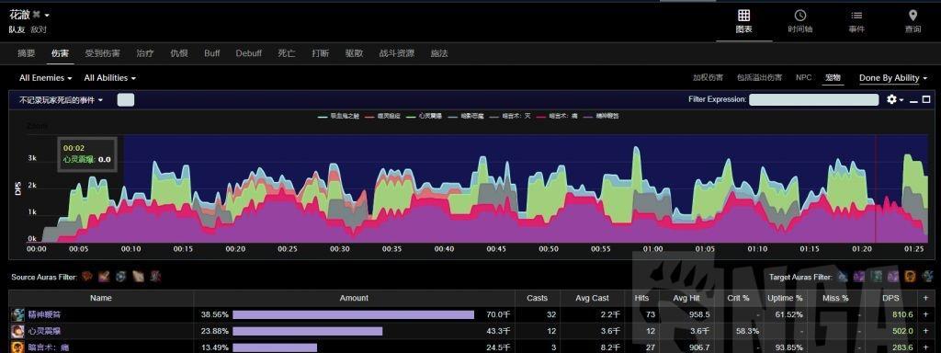Select the fifth Source Auras Filter icon
This screenshot has height=353, width=941.
(x=155, y=277)
